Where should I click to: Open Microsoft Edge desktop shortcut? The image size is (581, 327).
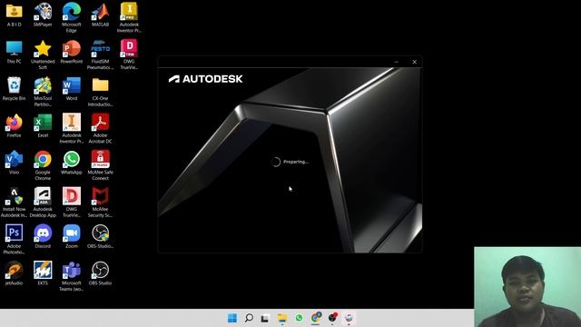72,17
